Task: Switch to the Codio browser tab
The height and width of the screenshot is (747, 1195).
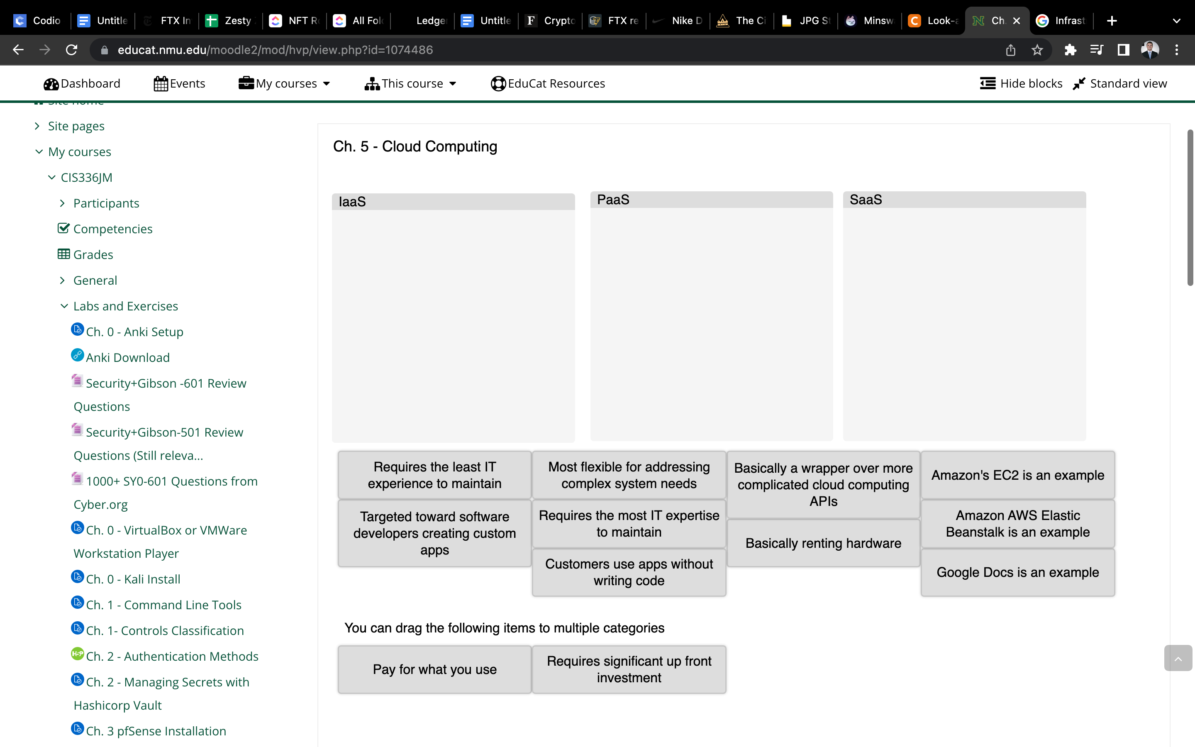Action: coord(37,20)
